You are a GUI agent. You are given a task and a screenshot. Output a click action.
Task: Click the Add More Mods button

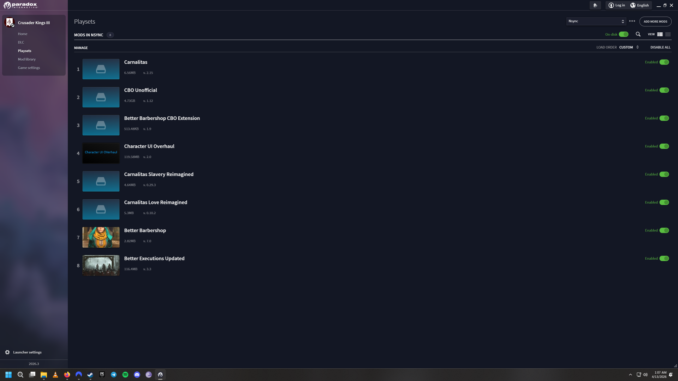[655, 22]
